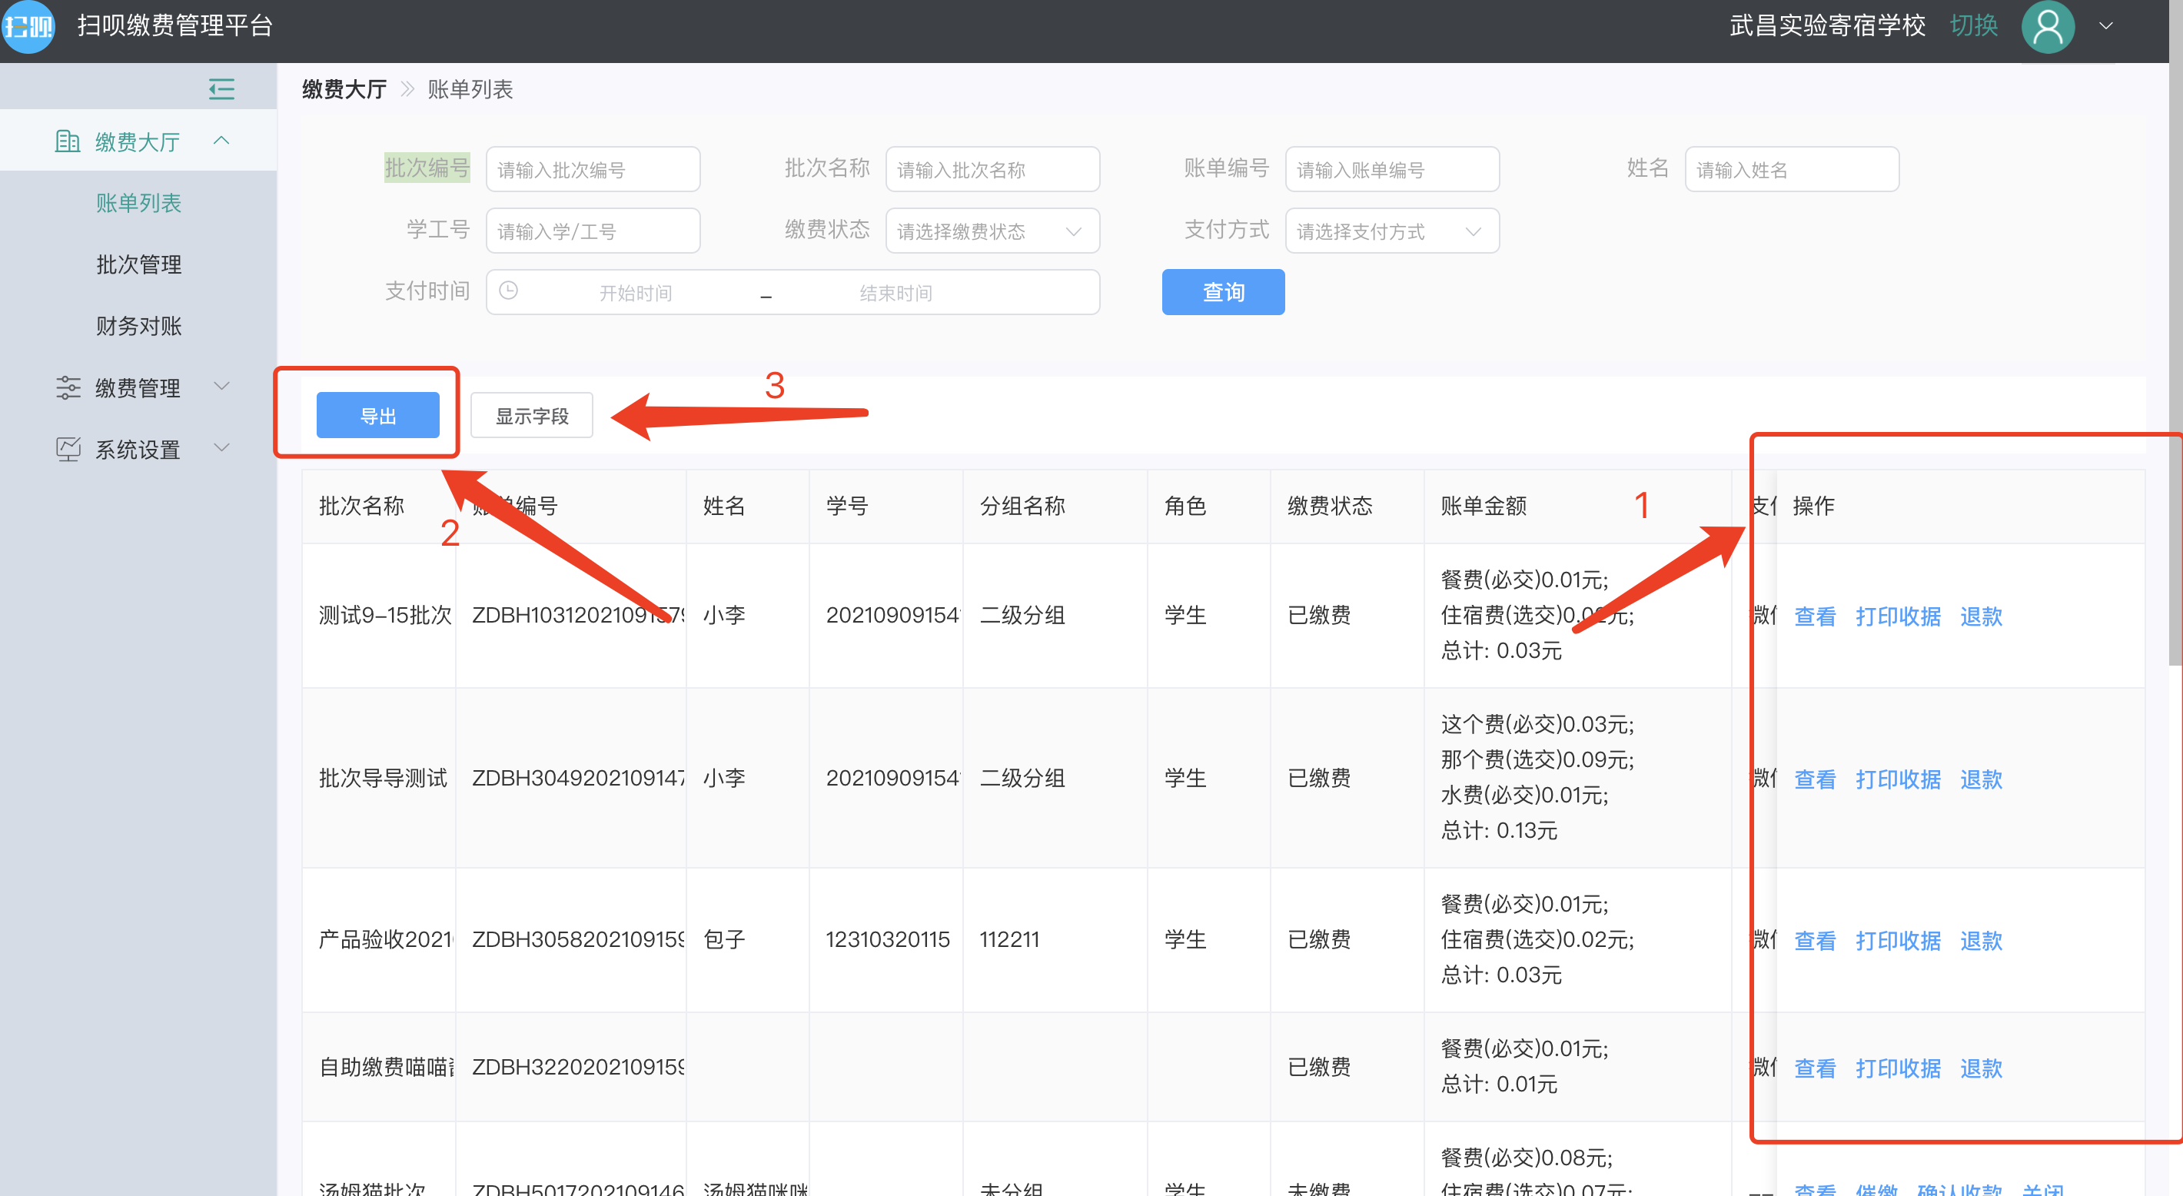This screenshot has width=2183, height=1196.
Task: Click 退款 for 批次导导测试 row
Action: [x=1981, y=779]
